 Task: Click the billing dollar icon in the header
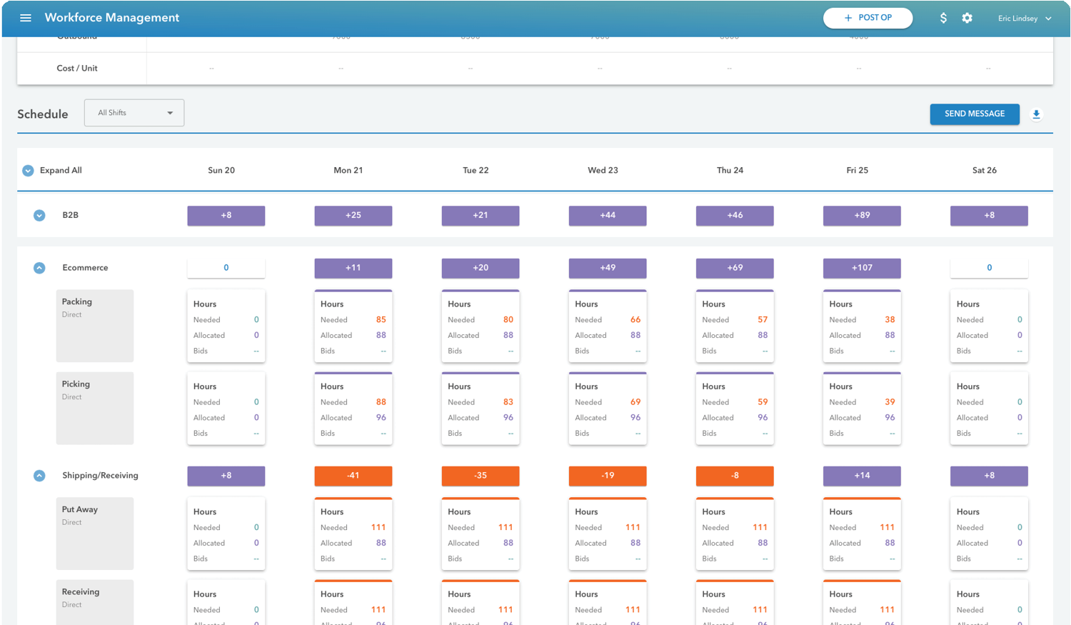click(943, 18)
